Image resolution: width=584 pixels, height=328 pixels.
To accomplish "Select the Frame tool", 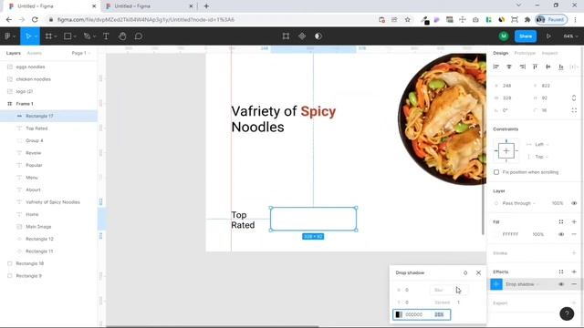I will (x=48, y=36).
